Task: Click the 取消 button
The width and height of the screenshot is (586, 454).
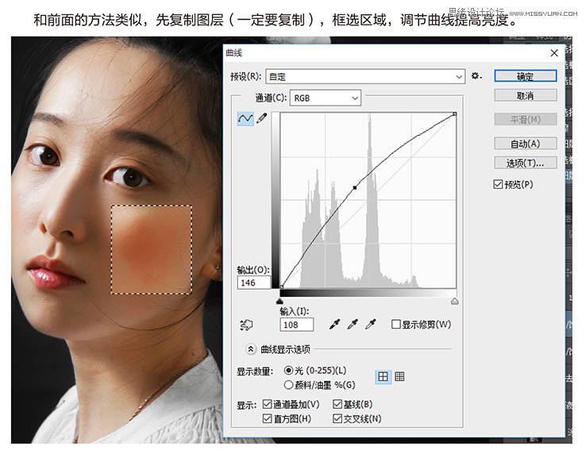Action: (x=525, y=96)
